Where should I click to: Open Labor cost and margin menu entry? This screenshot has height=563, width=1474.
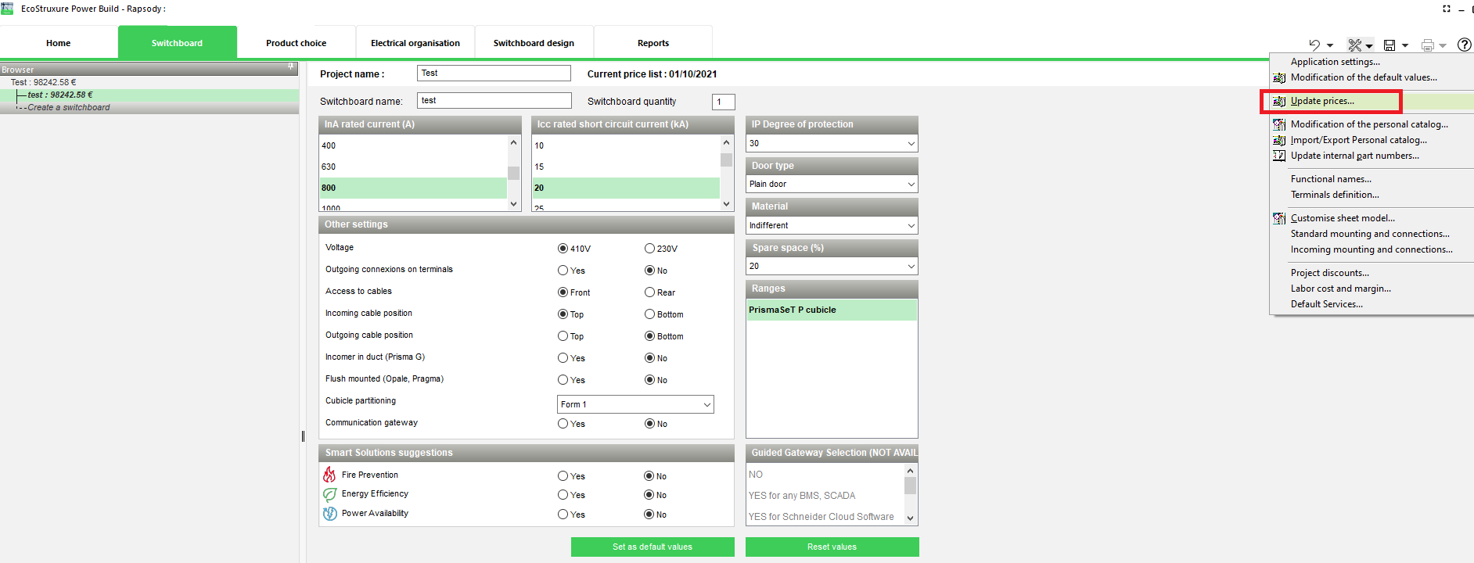1341,289
